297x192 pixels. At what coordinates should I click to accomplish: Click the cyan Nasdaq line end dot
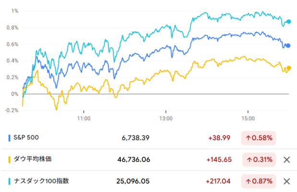(289, 22)
